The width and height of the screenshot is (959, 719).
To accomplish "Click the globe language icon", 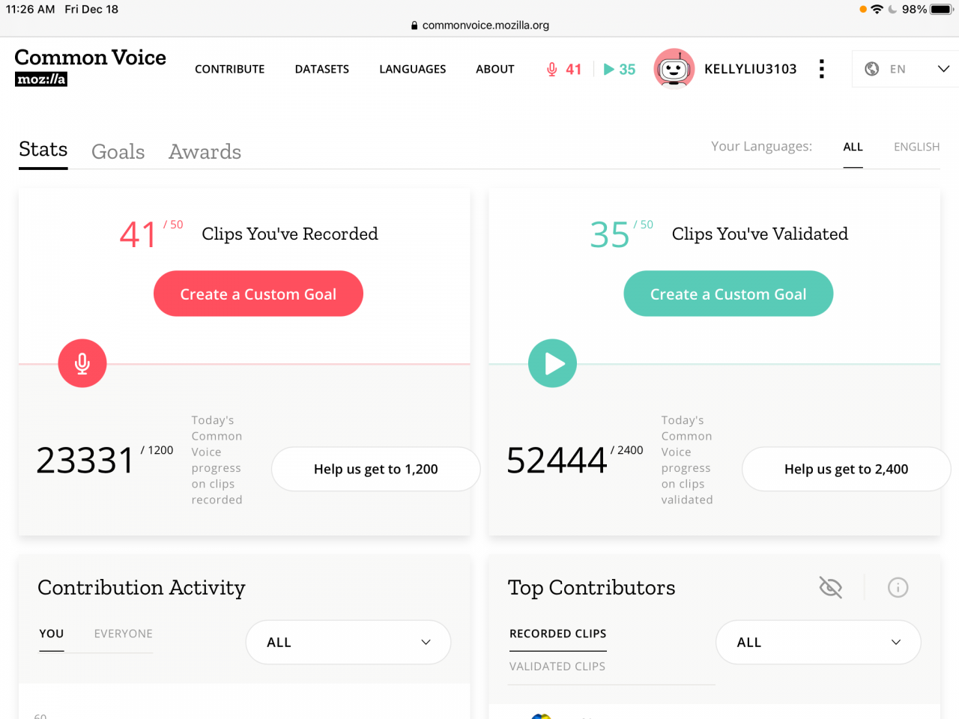I will pyautogui.click(x=871, y=69).
